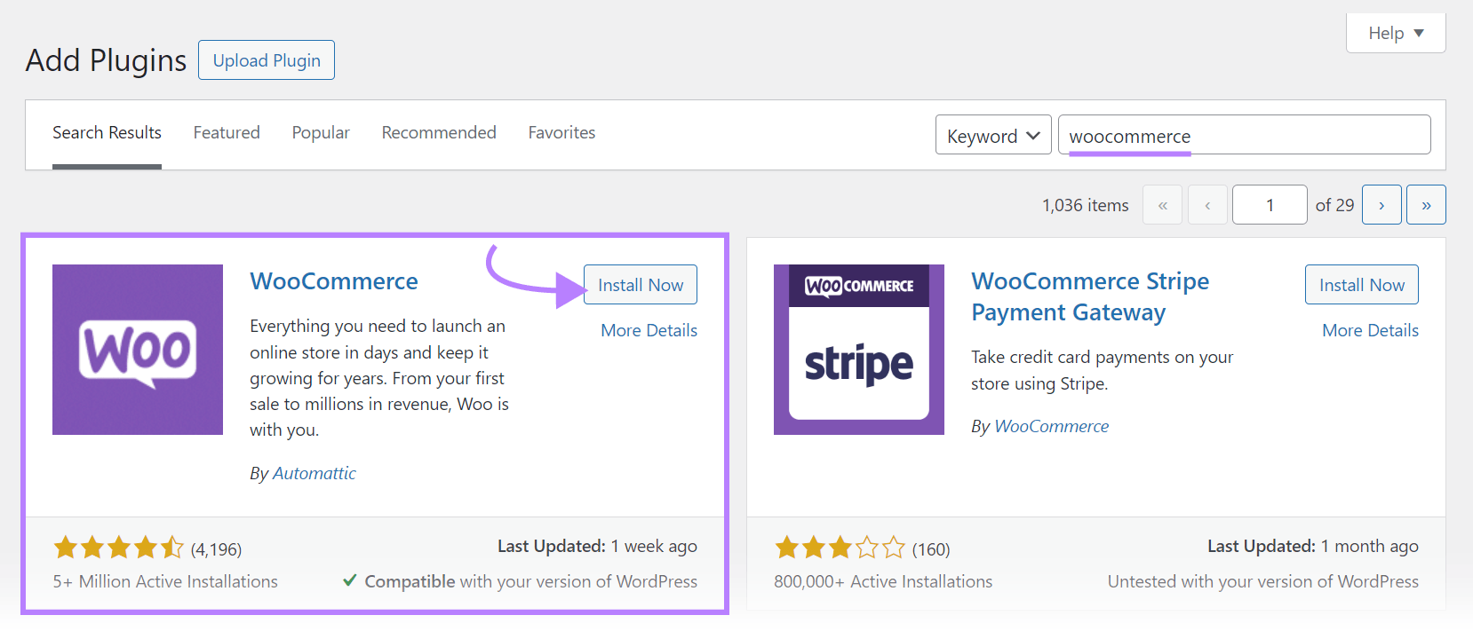
Task: Open WooCommerce Stripe Payment Gateway title link
Action: pos(1090,296)
